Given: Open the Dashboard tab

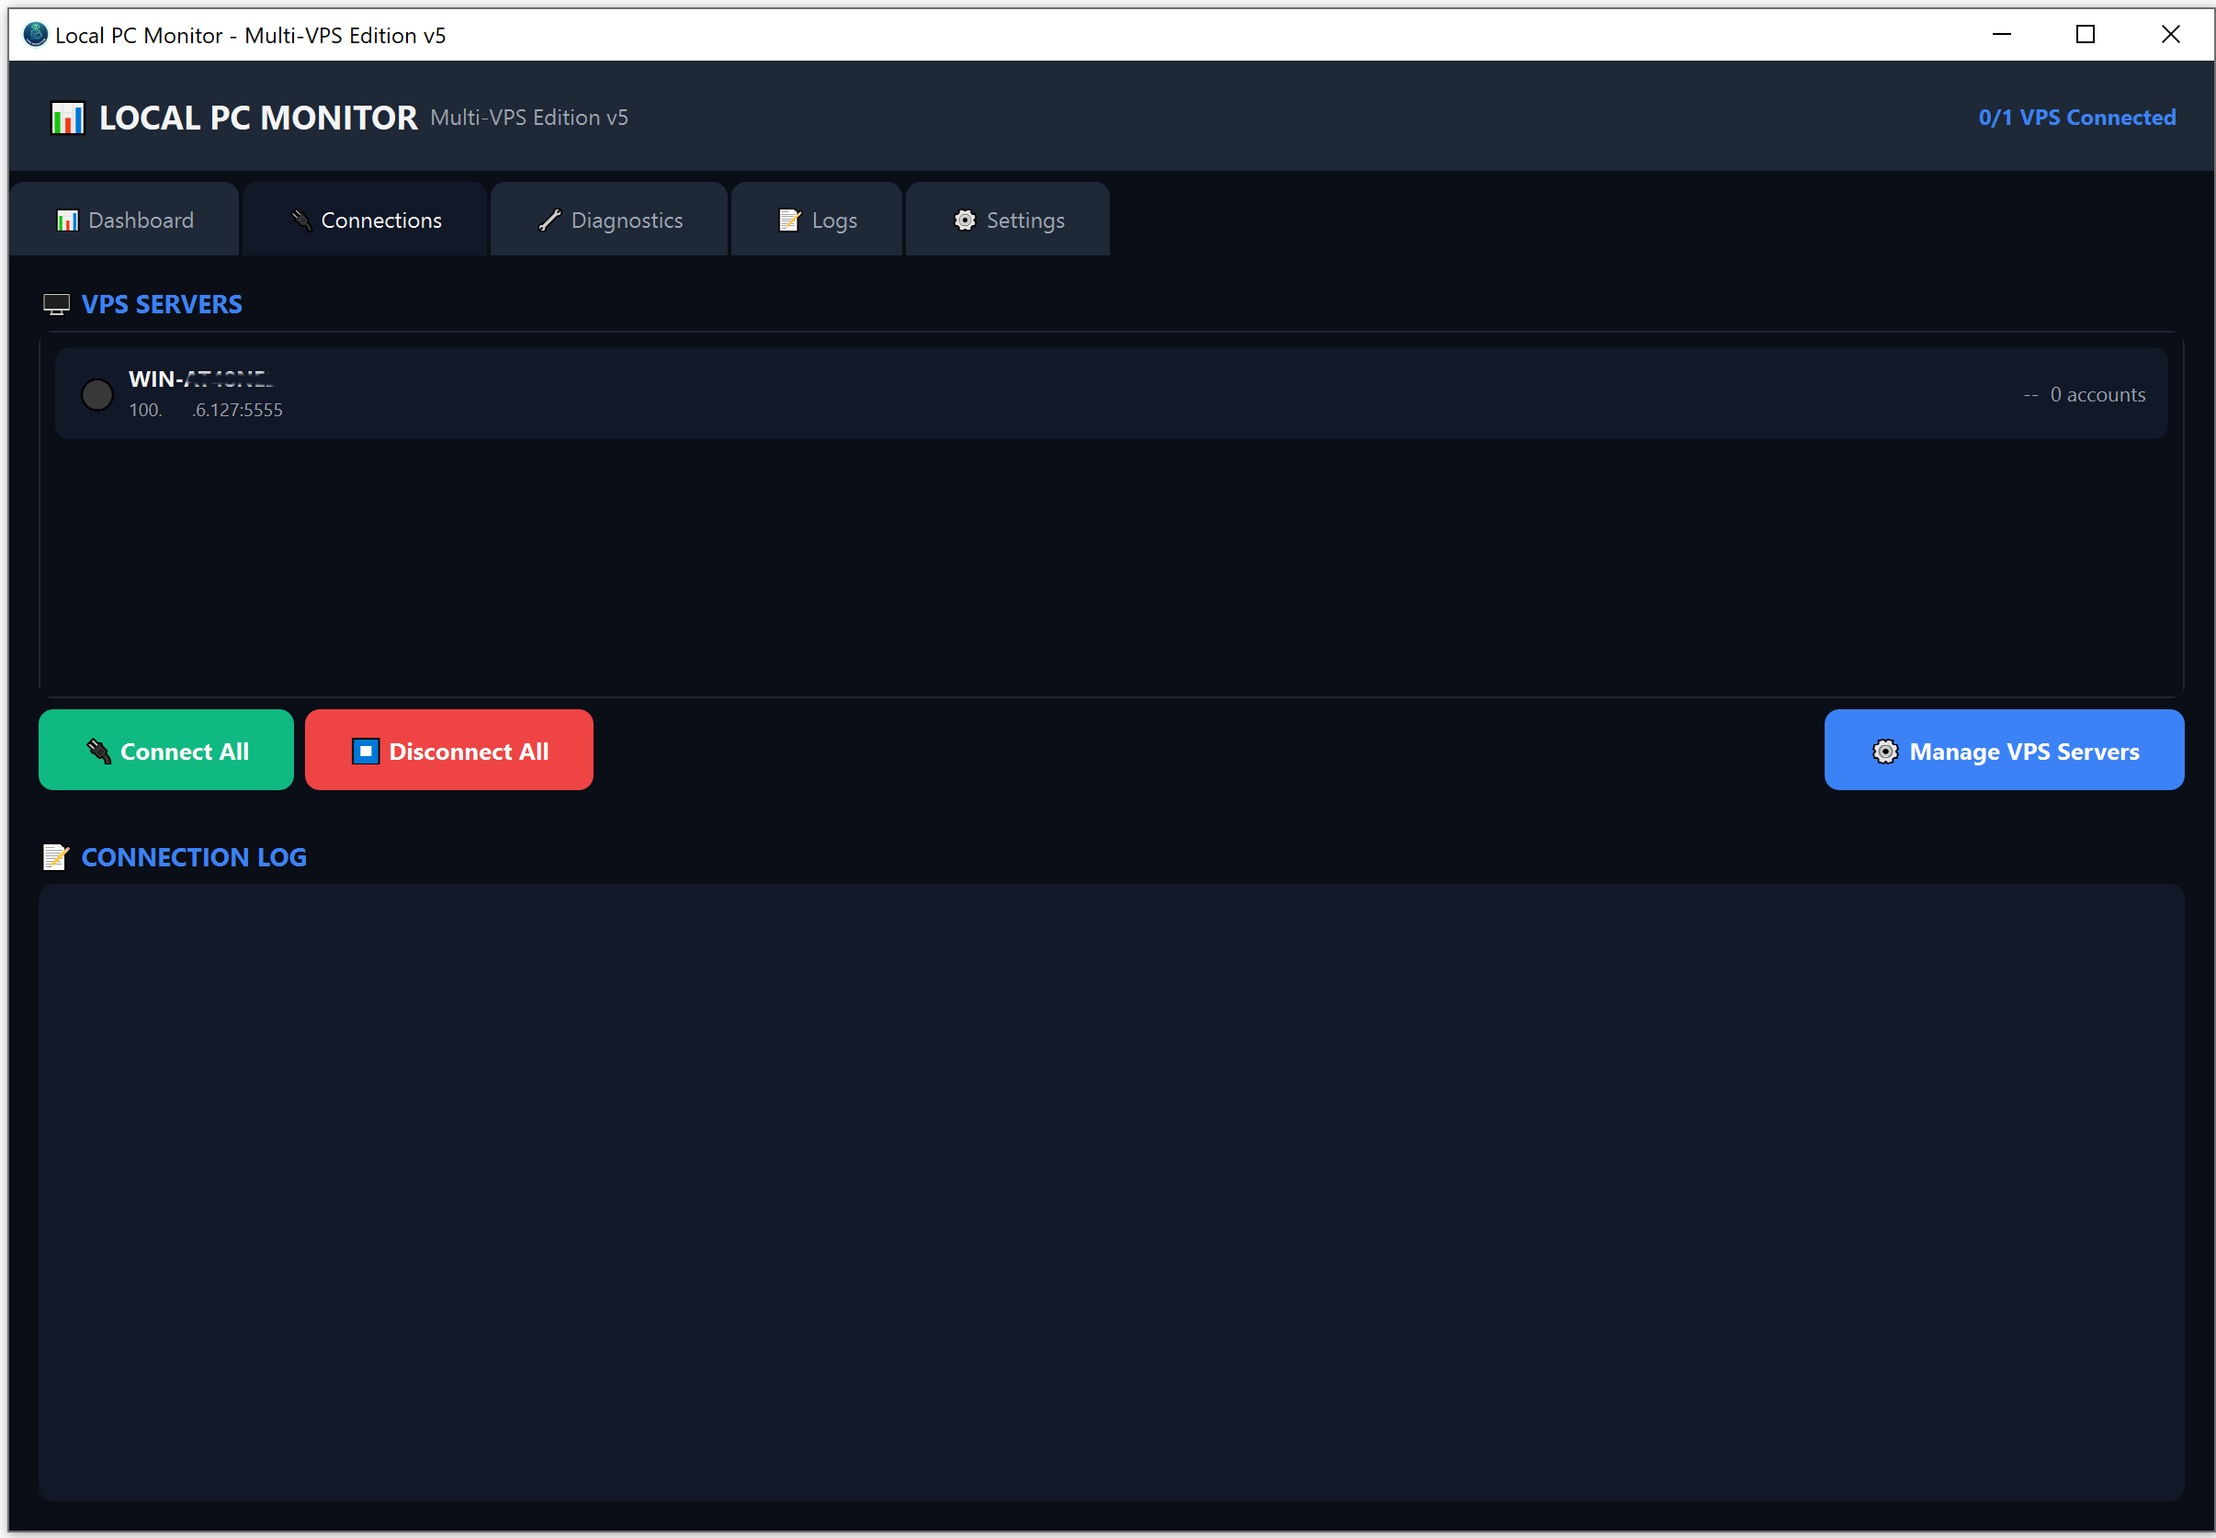Looking at the screenshot, I should pyautogui.click(x=125, y=221).
